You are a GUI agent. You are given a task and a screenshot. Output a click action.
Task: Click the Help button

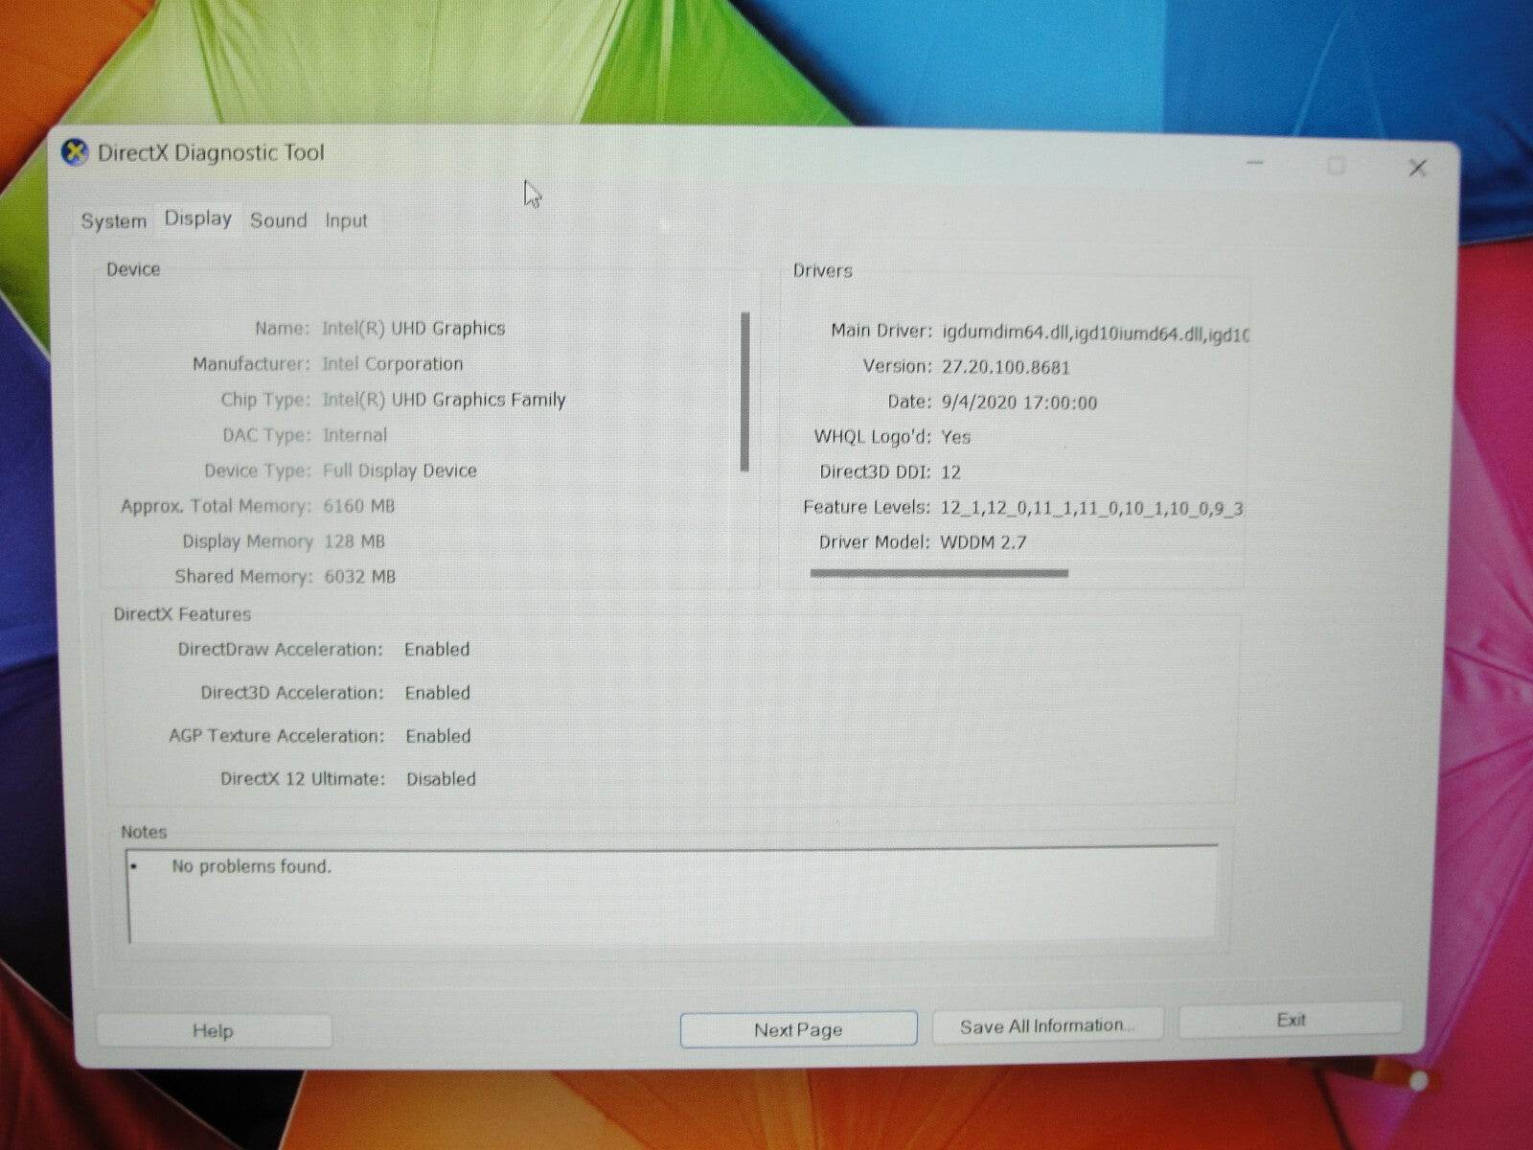click(213, 1030)
